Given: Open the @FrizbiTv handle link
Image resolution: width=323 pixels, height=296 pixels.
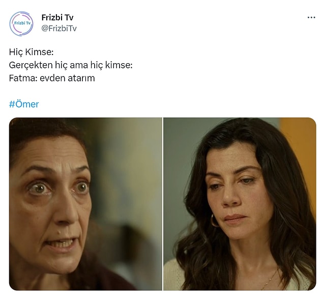Looking at the screenshot, I should coord(59,28).
